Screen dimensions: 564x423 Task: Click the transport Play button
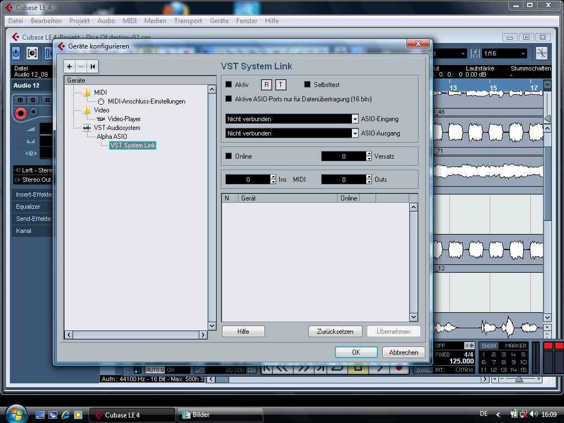click(379, 368)
